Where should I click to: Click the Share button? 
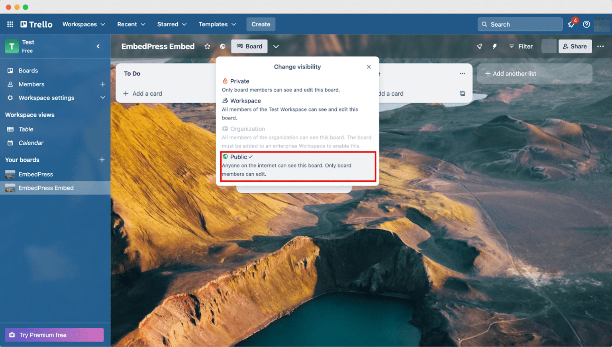575,46
